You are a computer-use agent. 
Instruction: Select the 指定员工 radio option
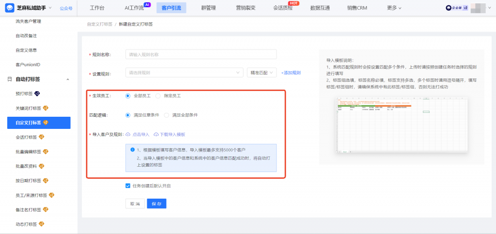(x=158, y=96)
